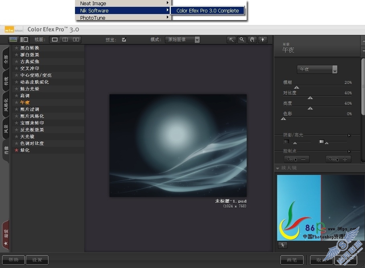Click the 取消 cancel button
Viewport: 365px width, 268px height.
(321, 260)
